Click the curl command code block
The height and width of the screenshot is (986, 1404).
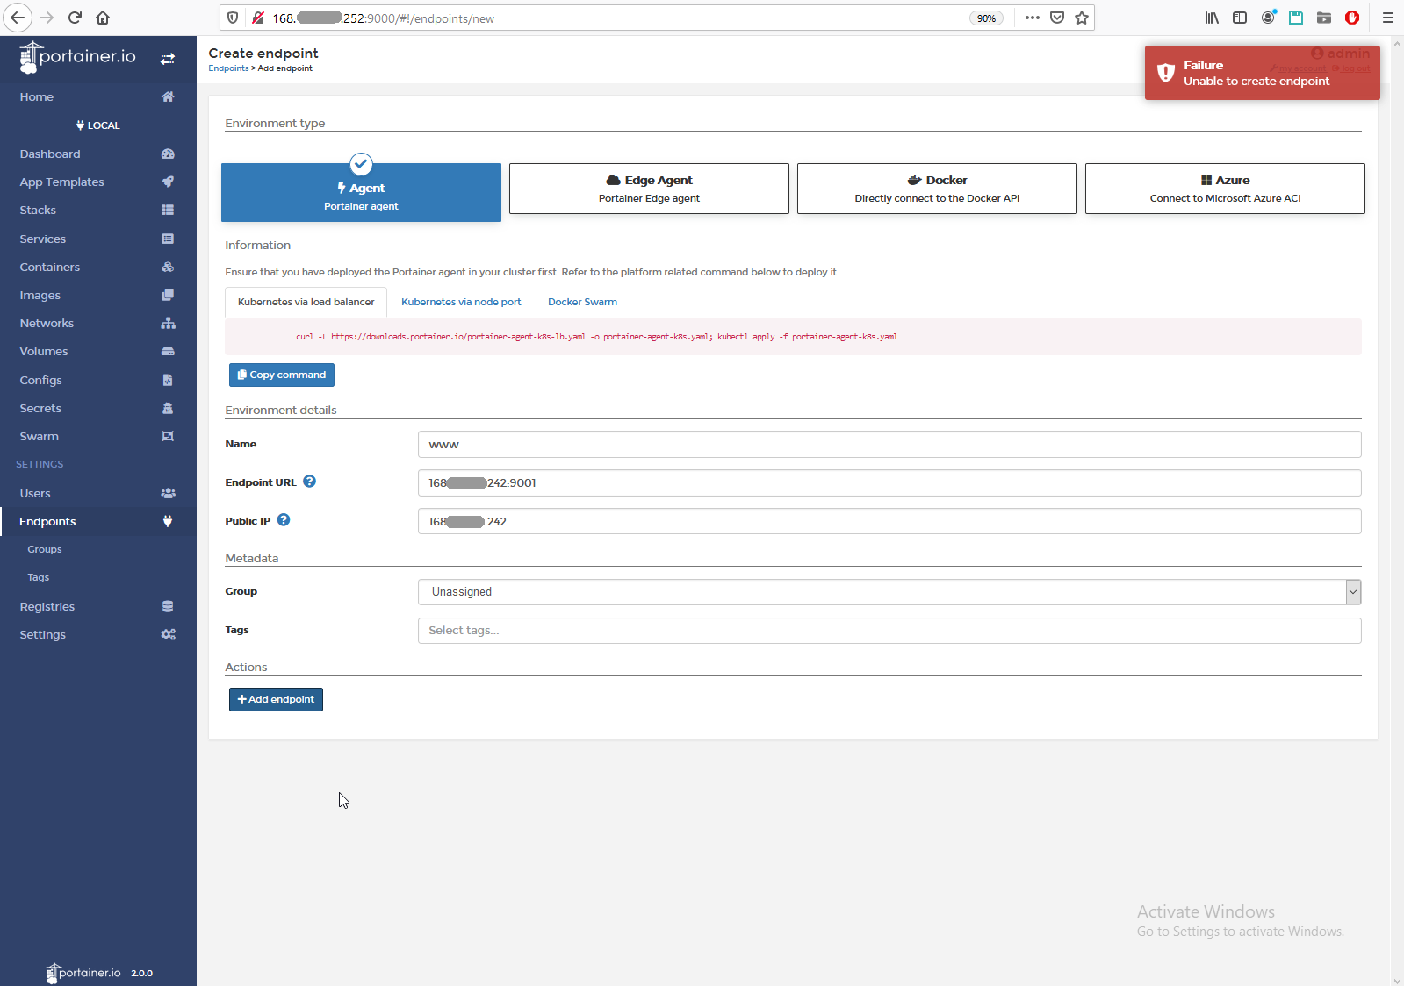(793, 337)
